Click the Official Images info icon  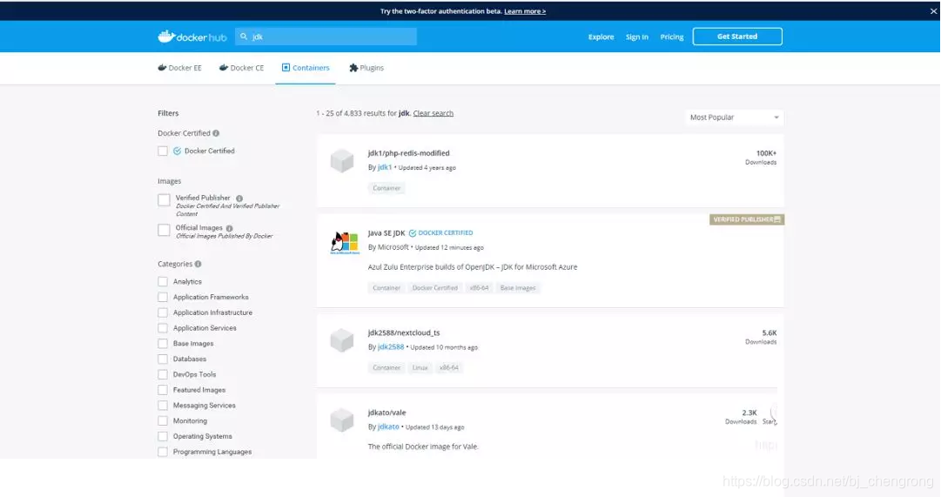point(229,228)
